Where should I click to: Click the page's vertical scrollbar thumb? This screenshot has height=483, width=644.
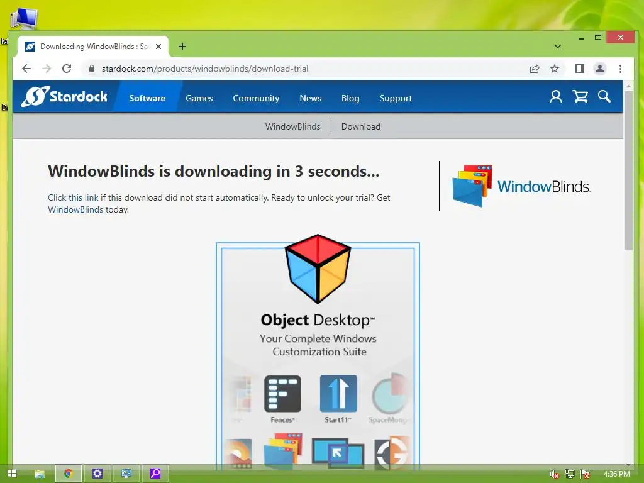click(x=628, y=170)
